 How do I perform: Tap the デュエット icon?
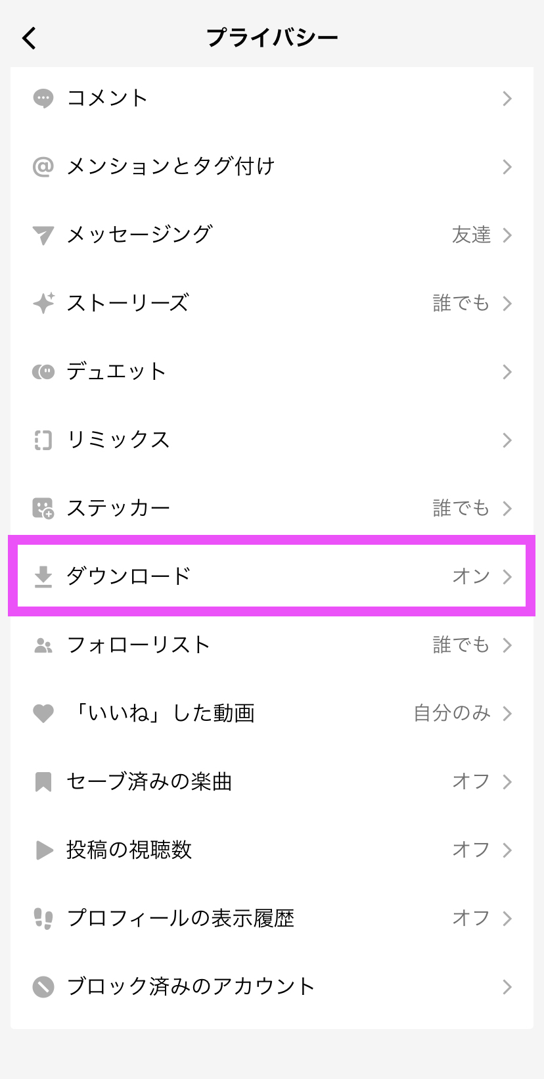[43, 372]
